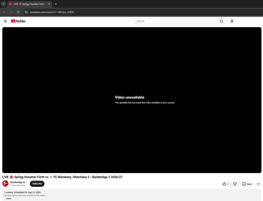The height and width of the screenshot is (201, 263).
Task: Open the tab search dropdown arrow
Action: point(4,4)
